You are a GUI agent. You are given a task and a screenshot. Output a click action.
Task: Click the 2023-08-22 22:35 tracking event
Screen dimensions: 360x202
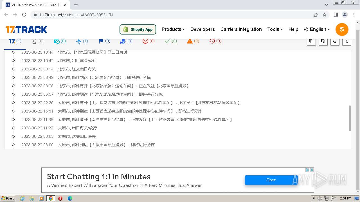coord(131,103)
